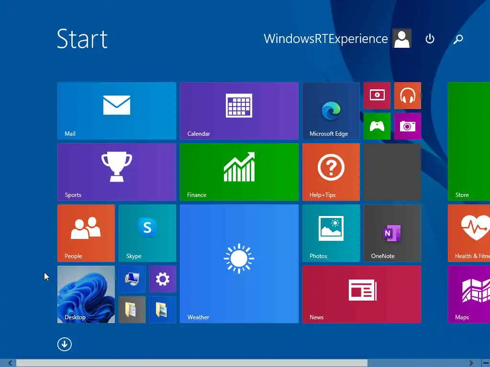490x367 pixels.
Task: Open the Store tile
Action: tap(469, 141)
